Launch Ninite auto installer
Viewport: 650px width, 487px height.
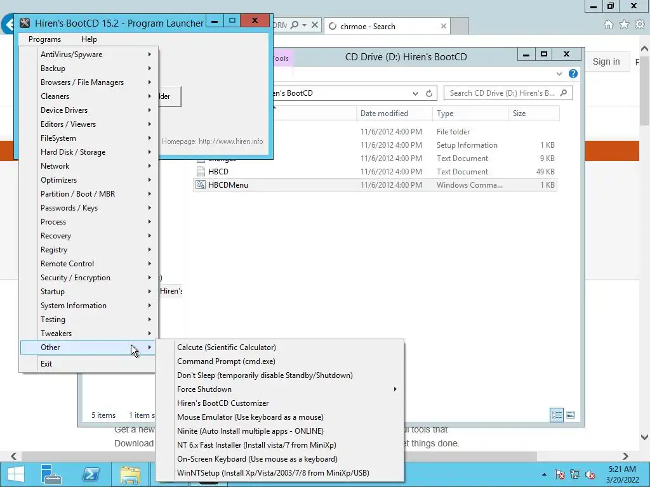[279, 431]
